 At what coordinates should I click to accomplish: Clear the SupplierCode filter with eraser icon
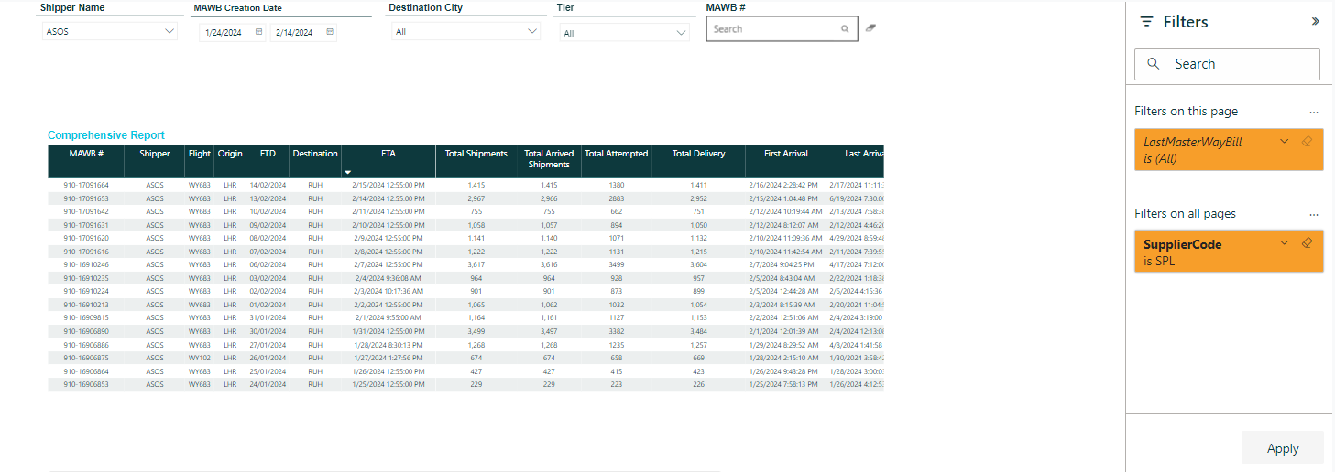1308,242
